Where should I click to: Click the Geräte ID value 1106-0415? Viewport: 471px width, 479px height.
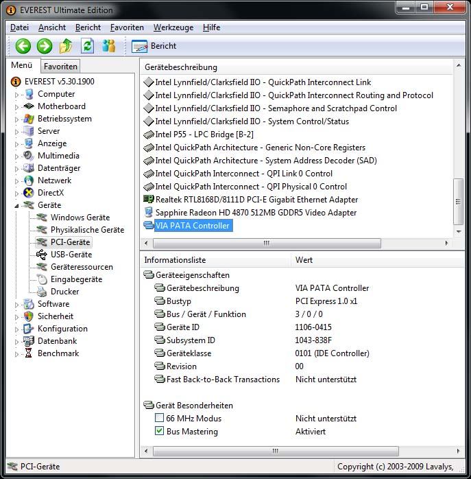pyautogui.click(x=313, y=327)
